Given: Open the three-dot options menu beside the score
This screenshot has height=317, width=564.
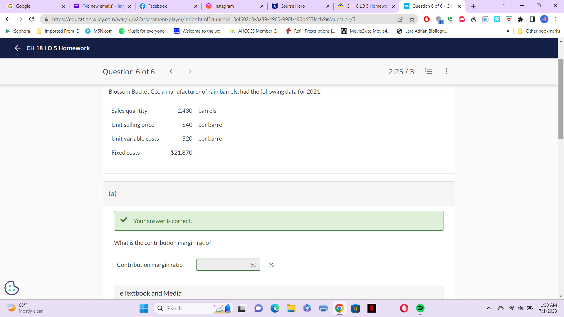Looking at the screenshot, I should [x=446, y=71].
